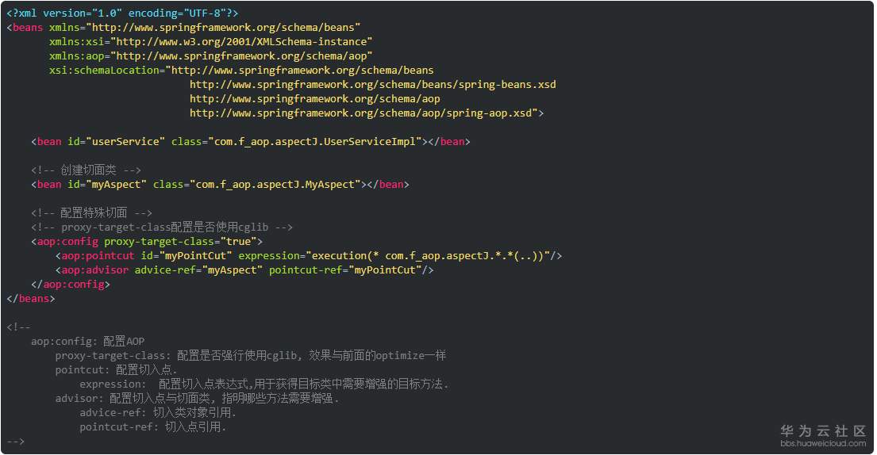Click the pointcut-ref "myPointCut" value
The height and width of the screenshot is (455, 877).
pos(385,270)
